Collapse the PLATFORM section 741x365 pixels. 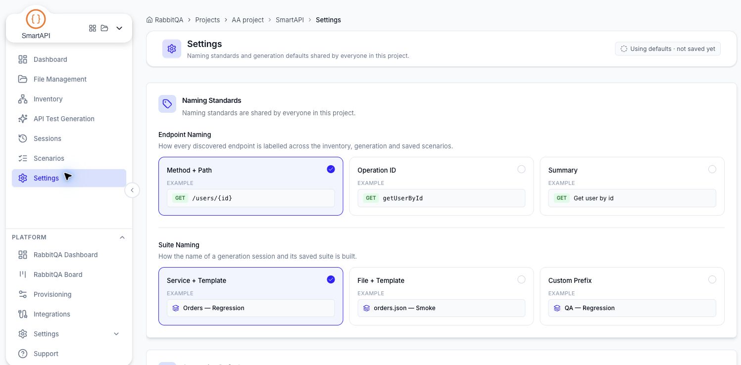[122, 237]
